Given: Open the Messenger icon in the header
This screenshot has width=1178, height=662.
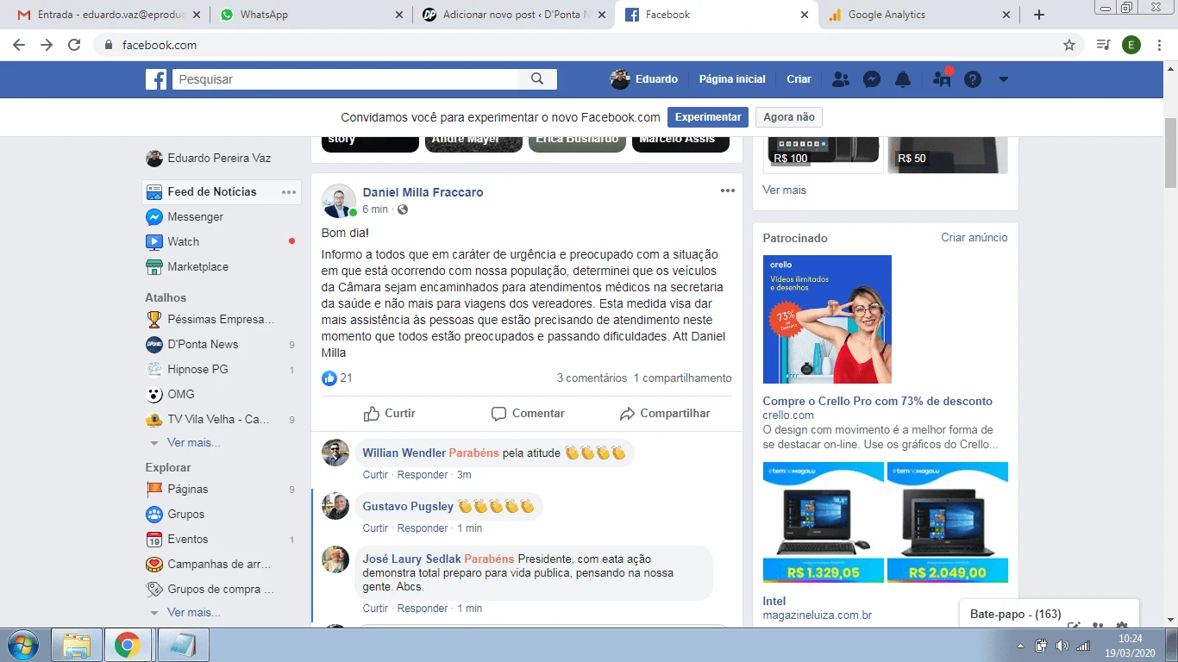Looking at the screenshot, I should (x=872, y=79).
